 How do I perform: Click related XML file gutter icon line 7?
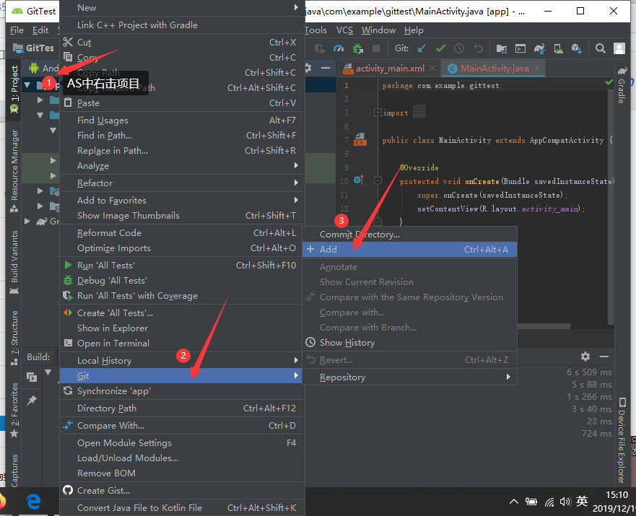pyautogui.click(x=360, y=139)
